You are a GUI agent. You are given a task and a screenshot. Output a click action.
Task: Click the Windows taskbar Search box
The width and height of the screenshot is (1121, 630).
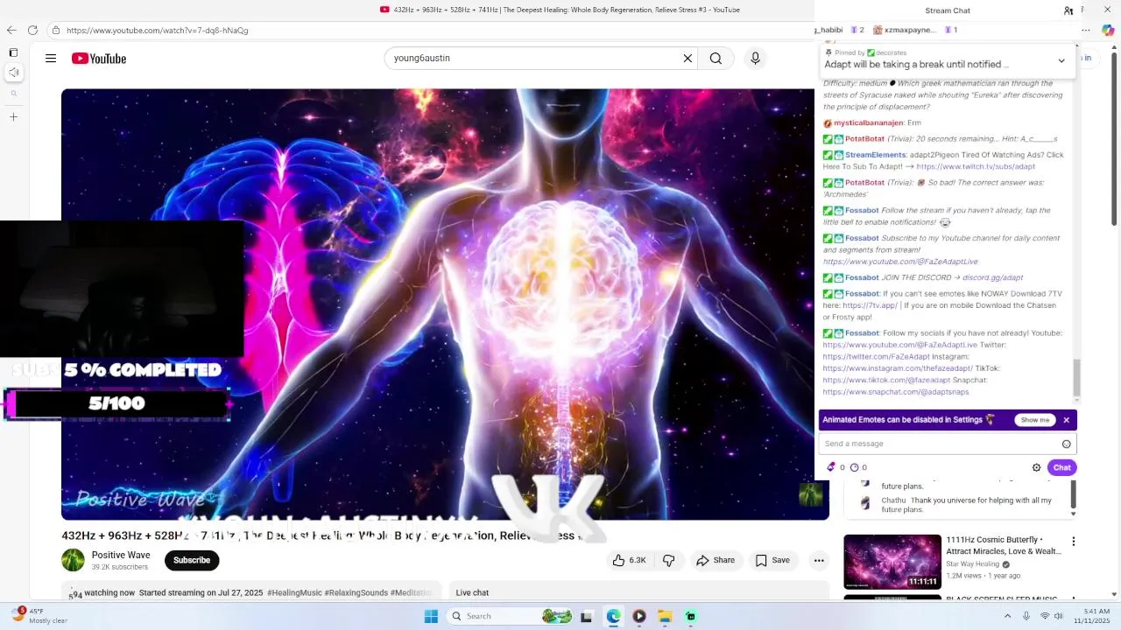(511, 616)
